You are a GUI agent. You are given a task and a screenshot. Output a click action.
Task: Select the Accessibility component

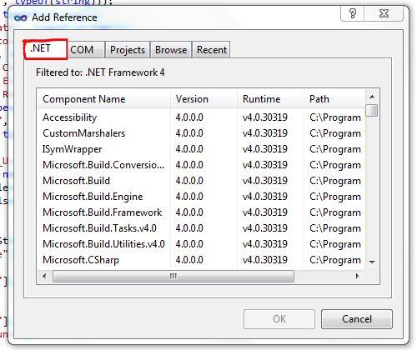coord(69,117)
